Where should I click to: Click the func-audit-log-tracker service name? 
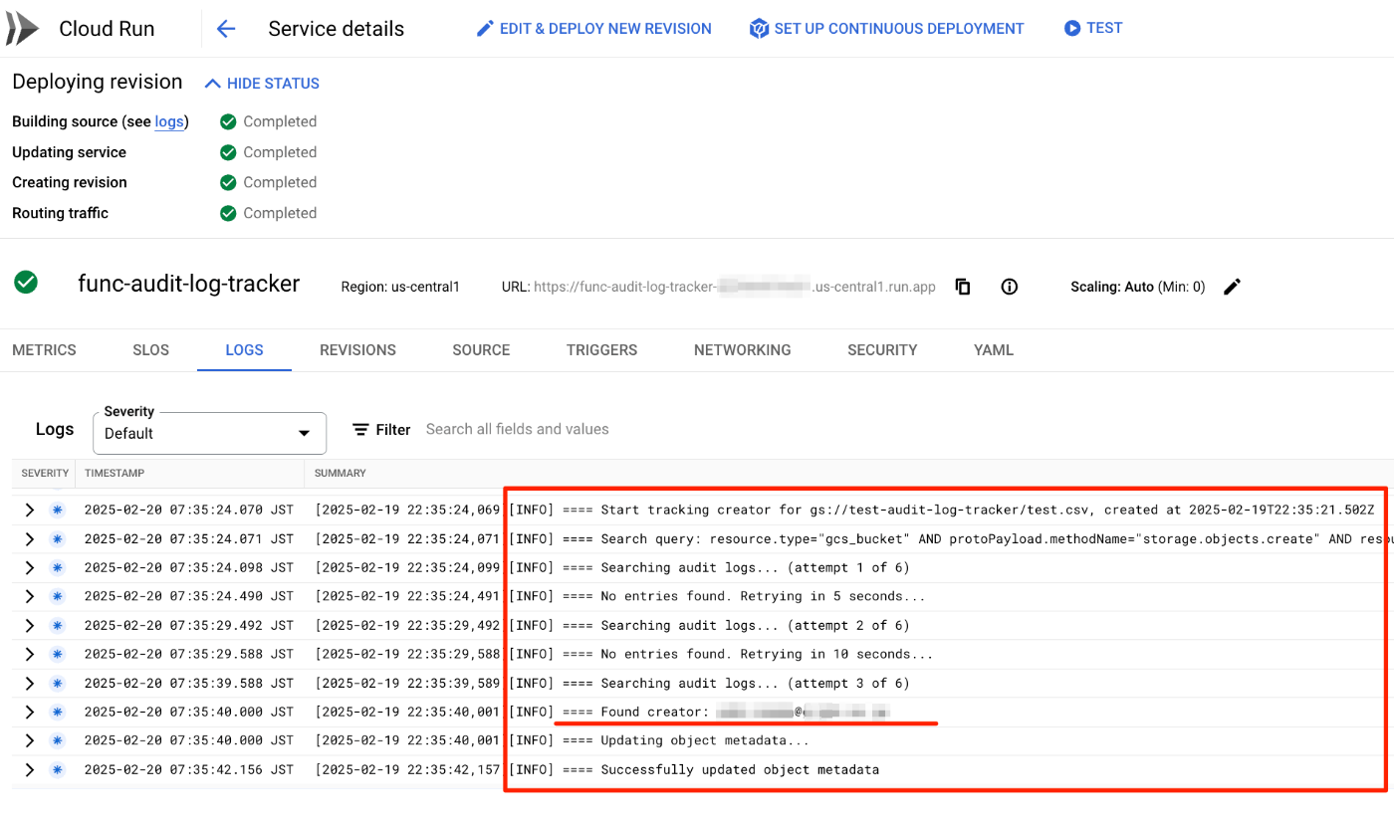(x=189, y=284)
